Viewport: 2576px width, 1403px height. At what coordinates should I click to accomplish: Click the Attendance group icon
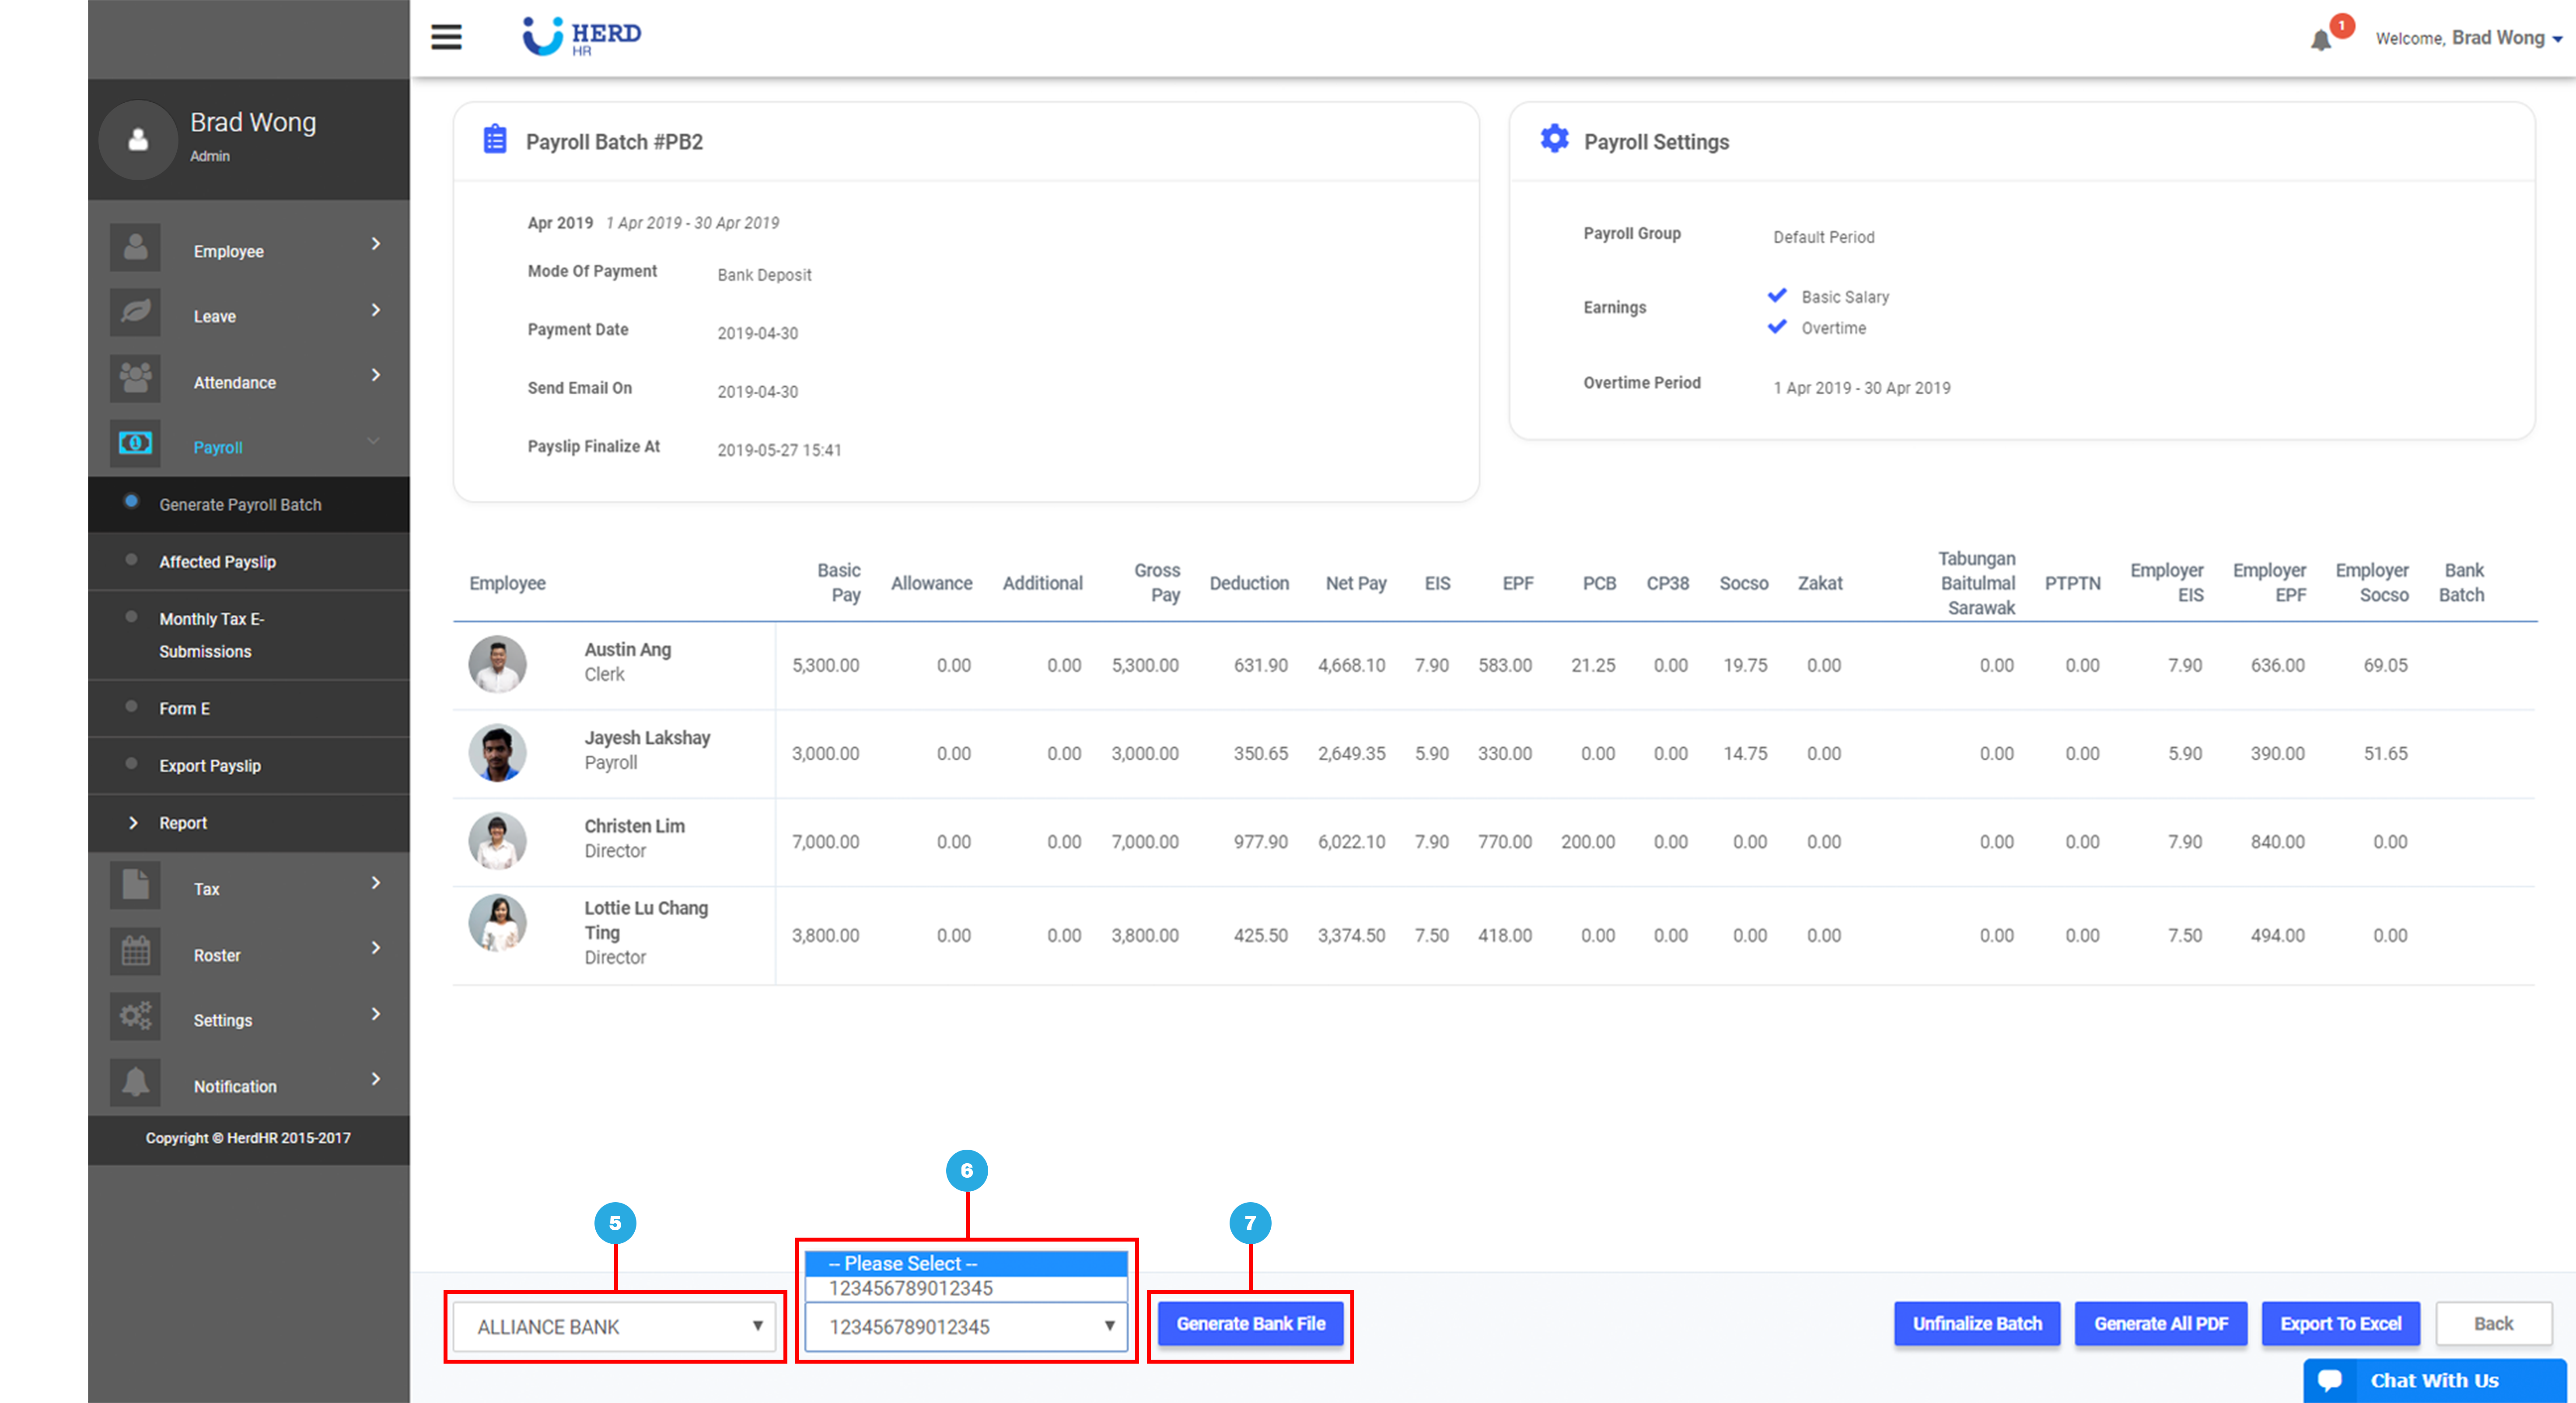(x=135, y=378)
